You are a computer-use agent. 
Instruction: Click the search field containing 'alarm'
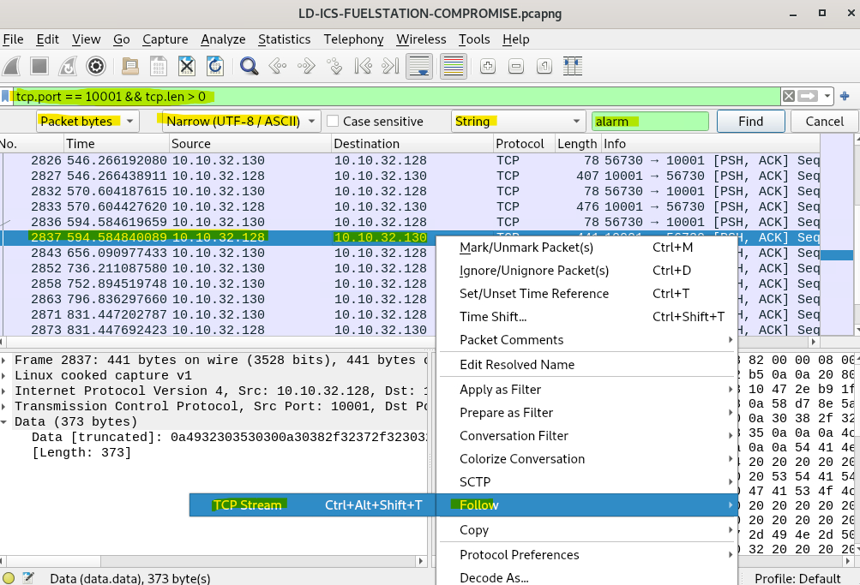coord(650,122)
